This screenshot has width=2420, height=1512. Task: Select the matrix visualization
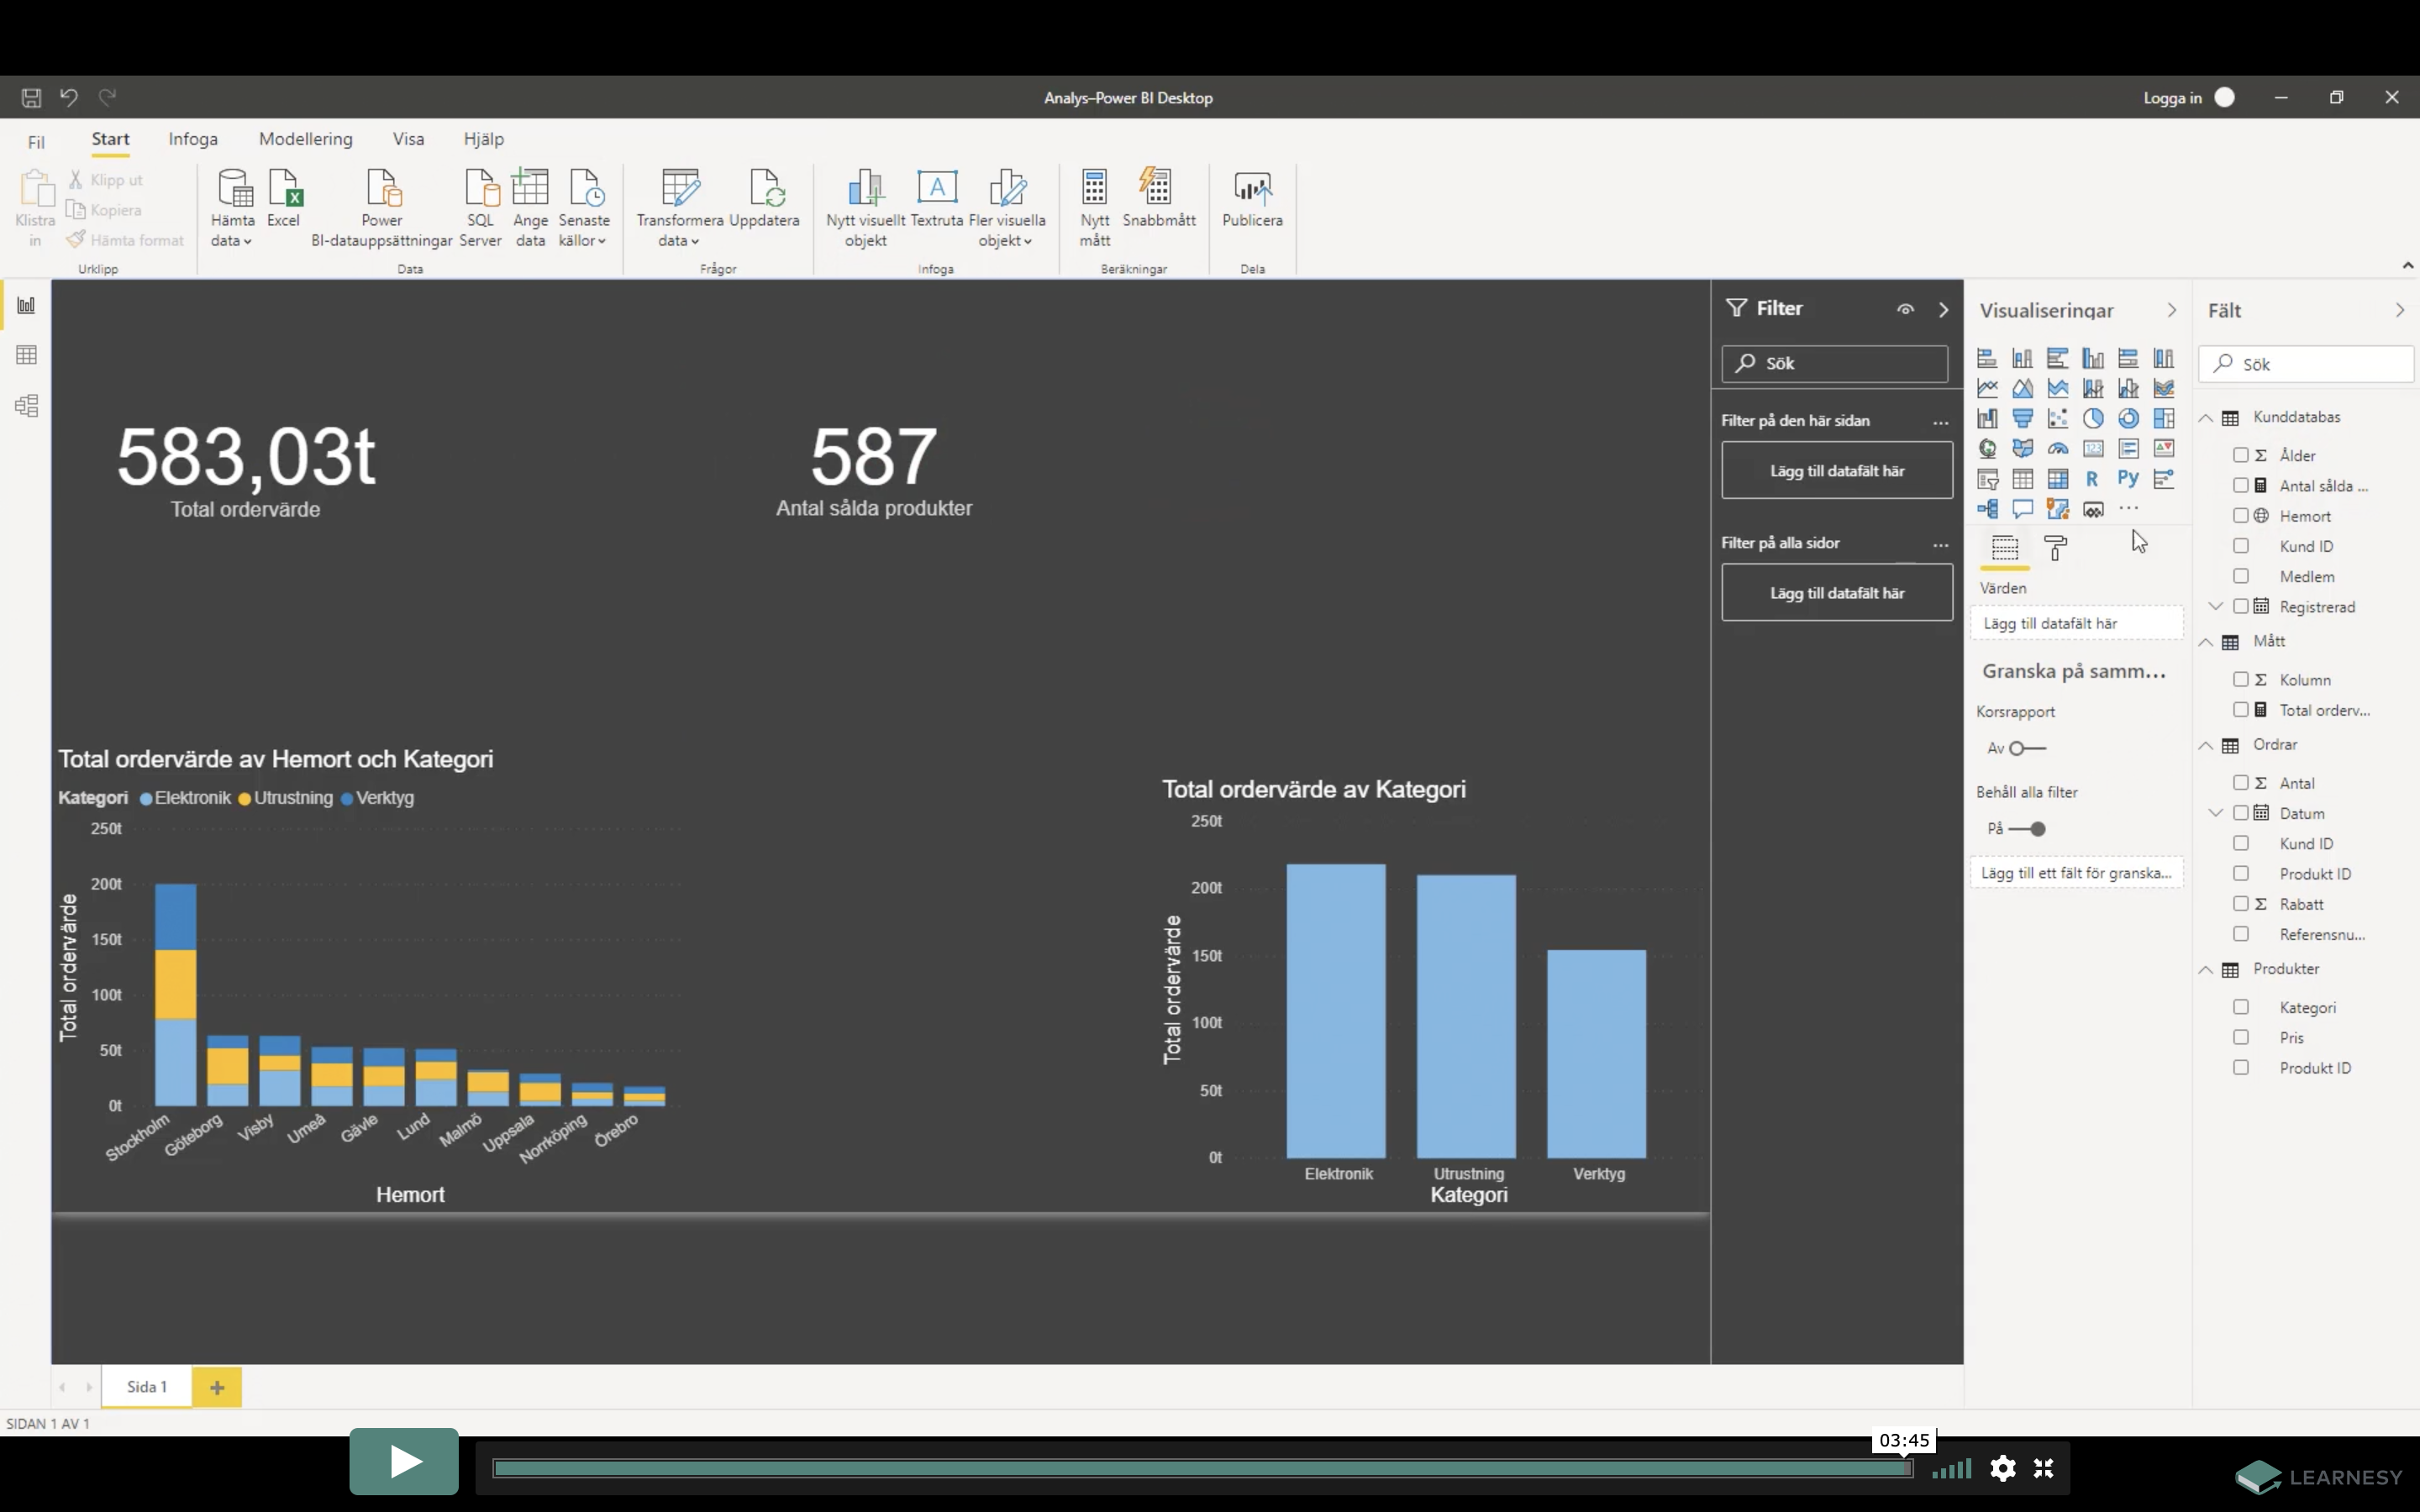2057,479
